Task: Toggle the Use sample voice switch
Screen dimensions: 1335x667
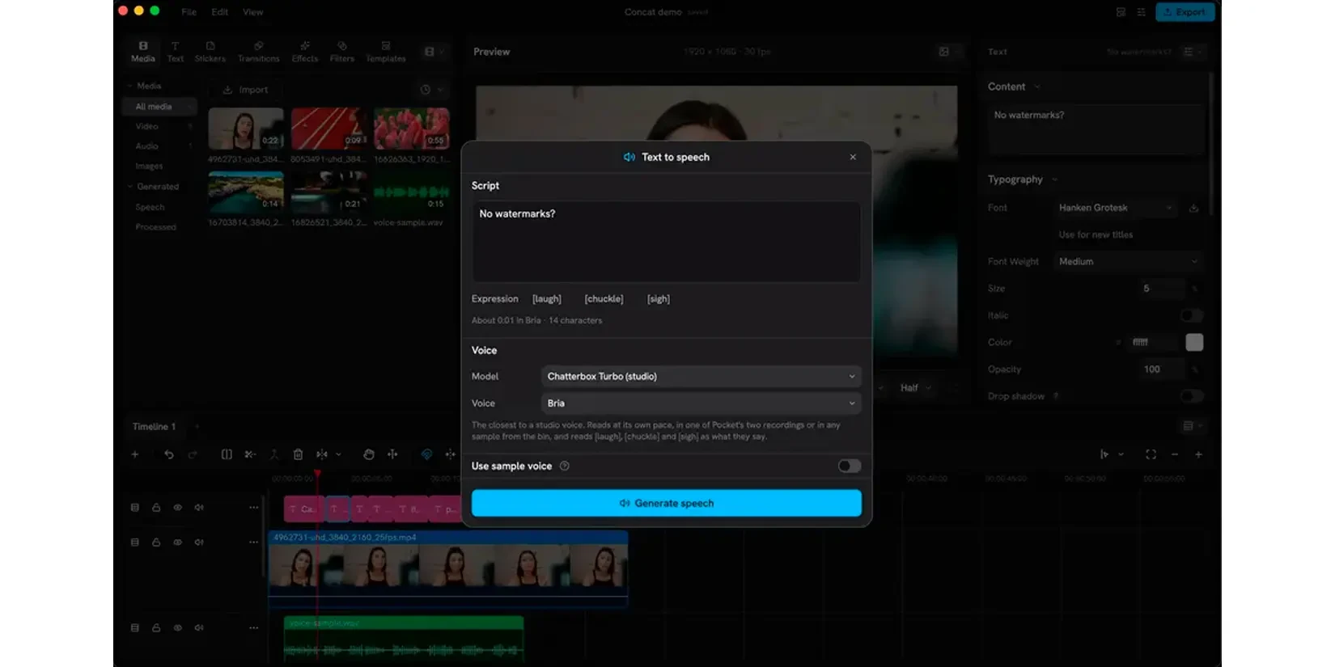Action: 849,466
